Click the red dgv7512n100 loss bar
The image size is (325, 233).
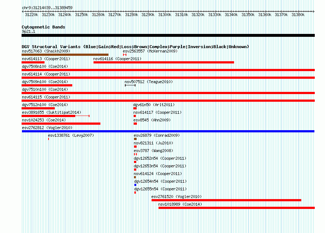coord(38,108)
